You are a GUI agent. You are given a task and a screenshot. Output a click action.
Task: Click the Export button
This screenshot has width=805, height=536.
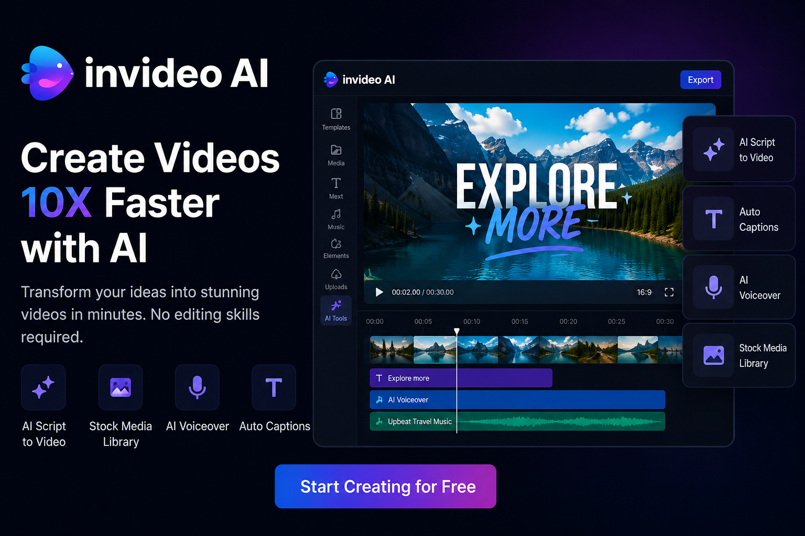pos(701,80)
